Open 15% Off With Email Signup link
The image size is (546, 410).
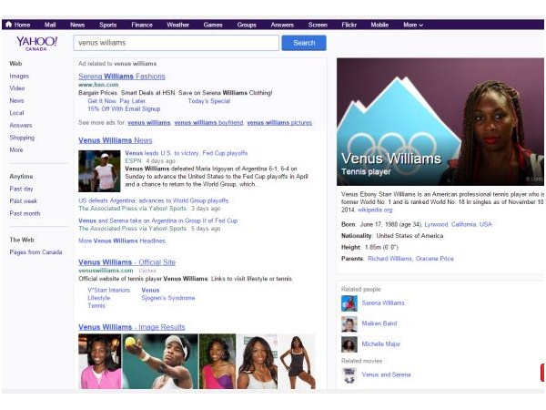pos(124,109)
